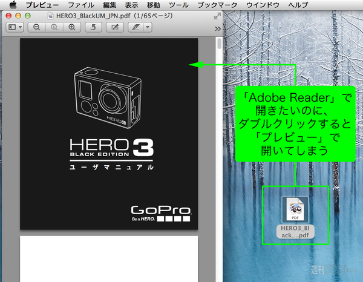This screenshot has width=363, height=282.
Task: Open the 移動 menu
Action: [154, 5]
